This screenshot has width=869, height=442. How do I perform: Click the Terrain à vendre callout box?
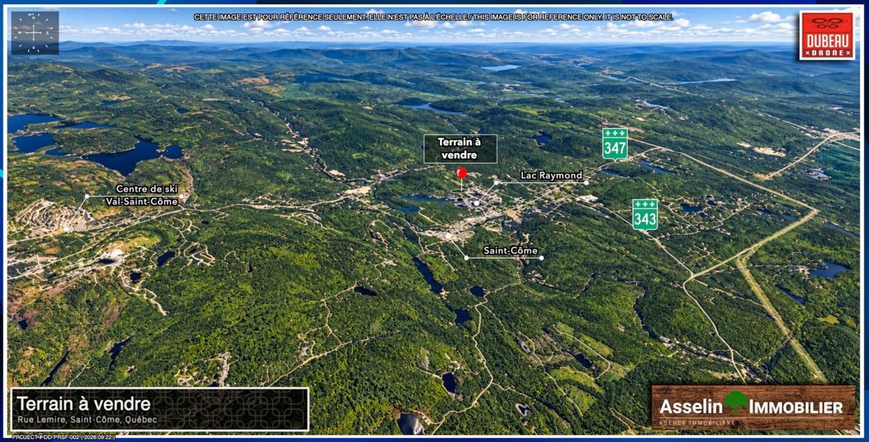pyautogui.click(x=460, y=149)
